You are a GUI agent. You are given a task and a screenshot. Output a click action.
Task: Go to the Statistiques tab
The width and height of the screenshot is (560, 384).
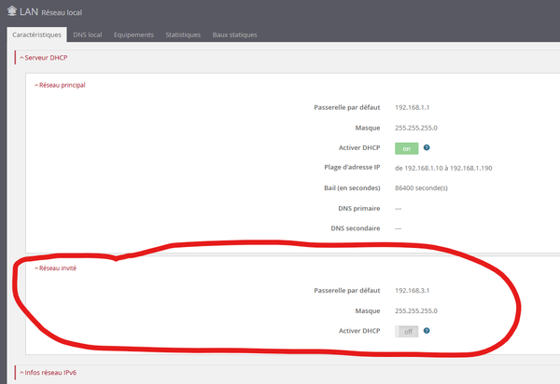[183, 34]
